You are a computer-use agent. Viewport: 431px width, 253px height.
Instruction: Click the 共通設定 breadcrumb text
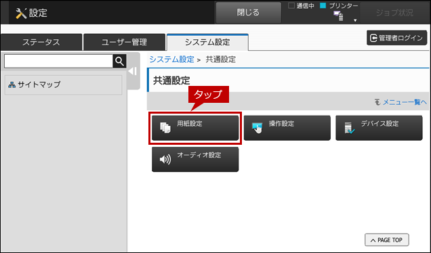pyautogui.click(x=221, y=60)
